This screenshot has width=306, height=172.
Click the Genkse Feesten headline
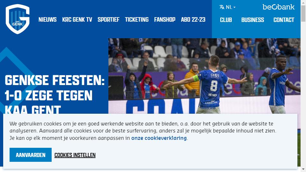[55, 94]
